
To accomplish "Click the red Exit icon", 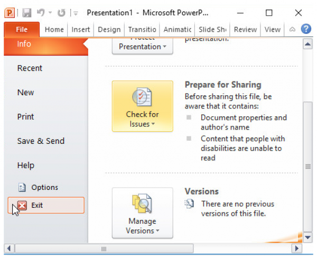I will (x=22, y=205).
